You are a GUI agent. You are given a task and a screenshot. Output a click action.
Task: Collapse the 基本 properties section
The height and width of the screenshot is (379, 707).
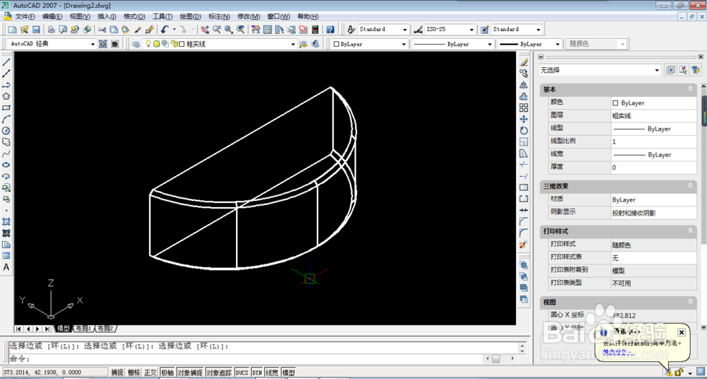click(x=690, y=89)
